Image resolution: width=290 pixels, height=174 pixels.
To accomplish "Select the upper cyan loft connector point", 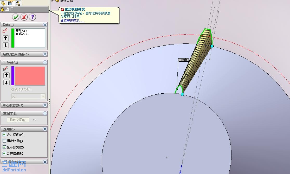I will (212, 46).
